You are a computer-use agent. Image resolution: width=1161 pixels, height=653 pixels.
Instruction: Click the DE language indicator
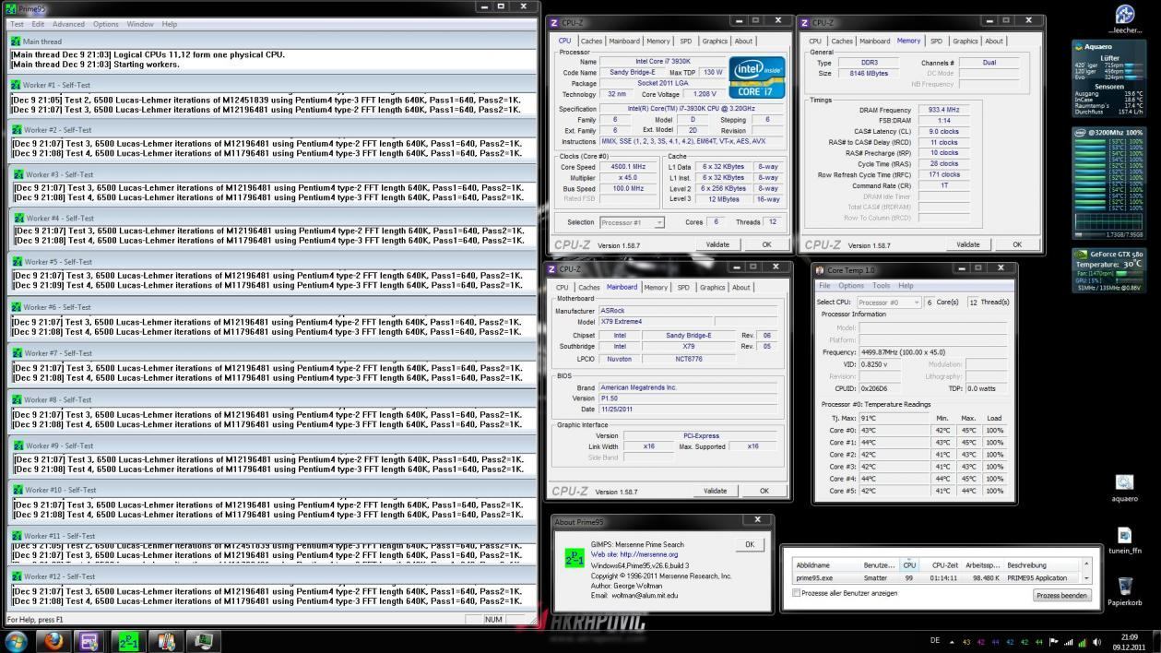935,641
